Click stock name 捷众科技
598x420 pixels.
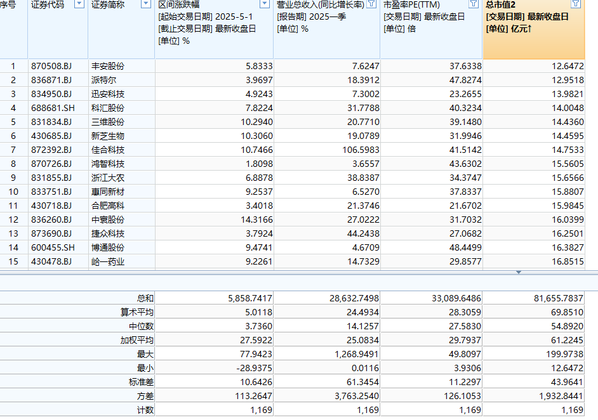click(x=107, y=233)
